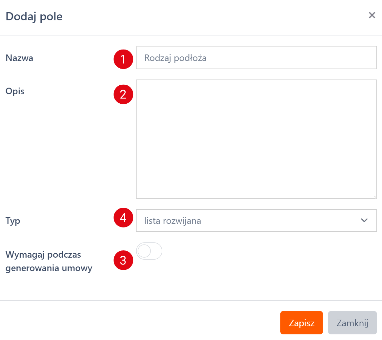The width and height of the screenshot is (382, 340).
Task: Click the 'Rodzaj podłoża' placeholder text
Action: point(175,58)
